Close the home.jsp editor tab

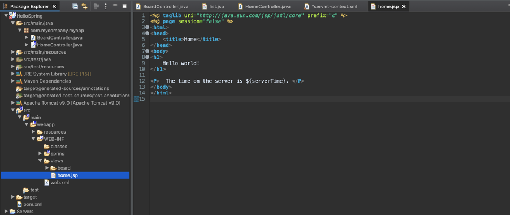point(404,7)
